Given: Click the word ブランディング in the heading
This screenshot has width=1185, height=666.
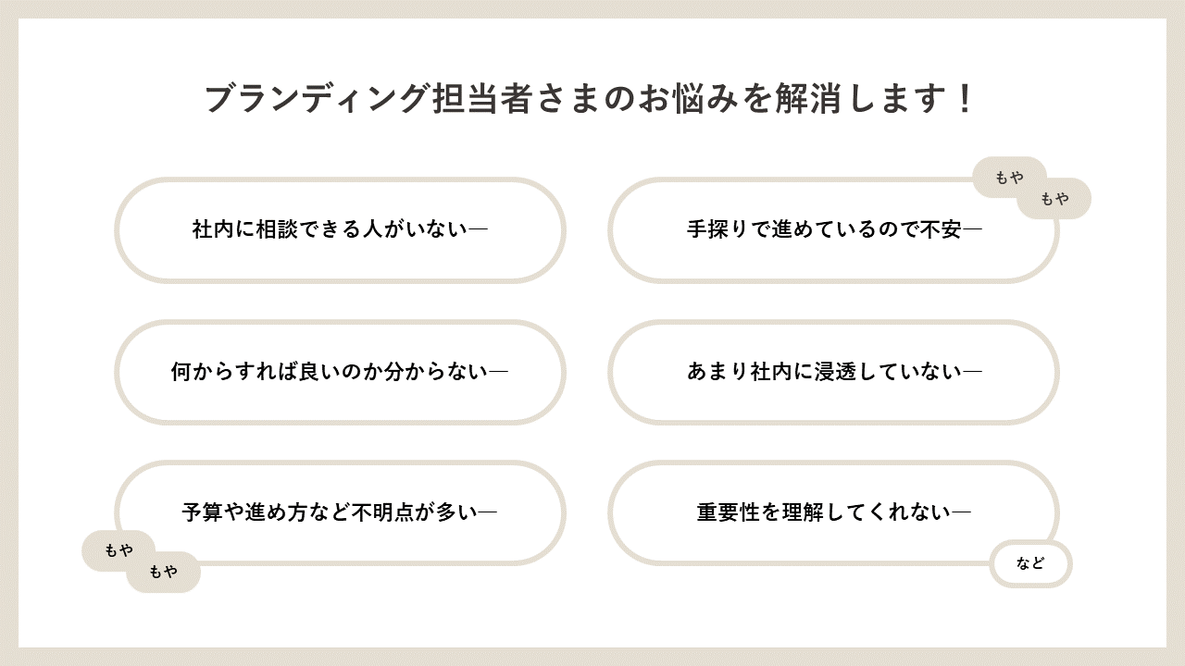Looking at the screenshot, I should pos(318,99).
